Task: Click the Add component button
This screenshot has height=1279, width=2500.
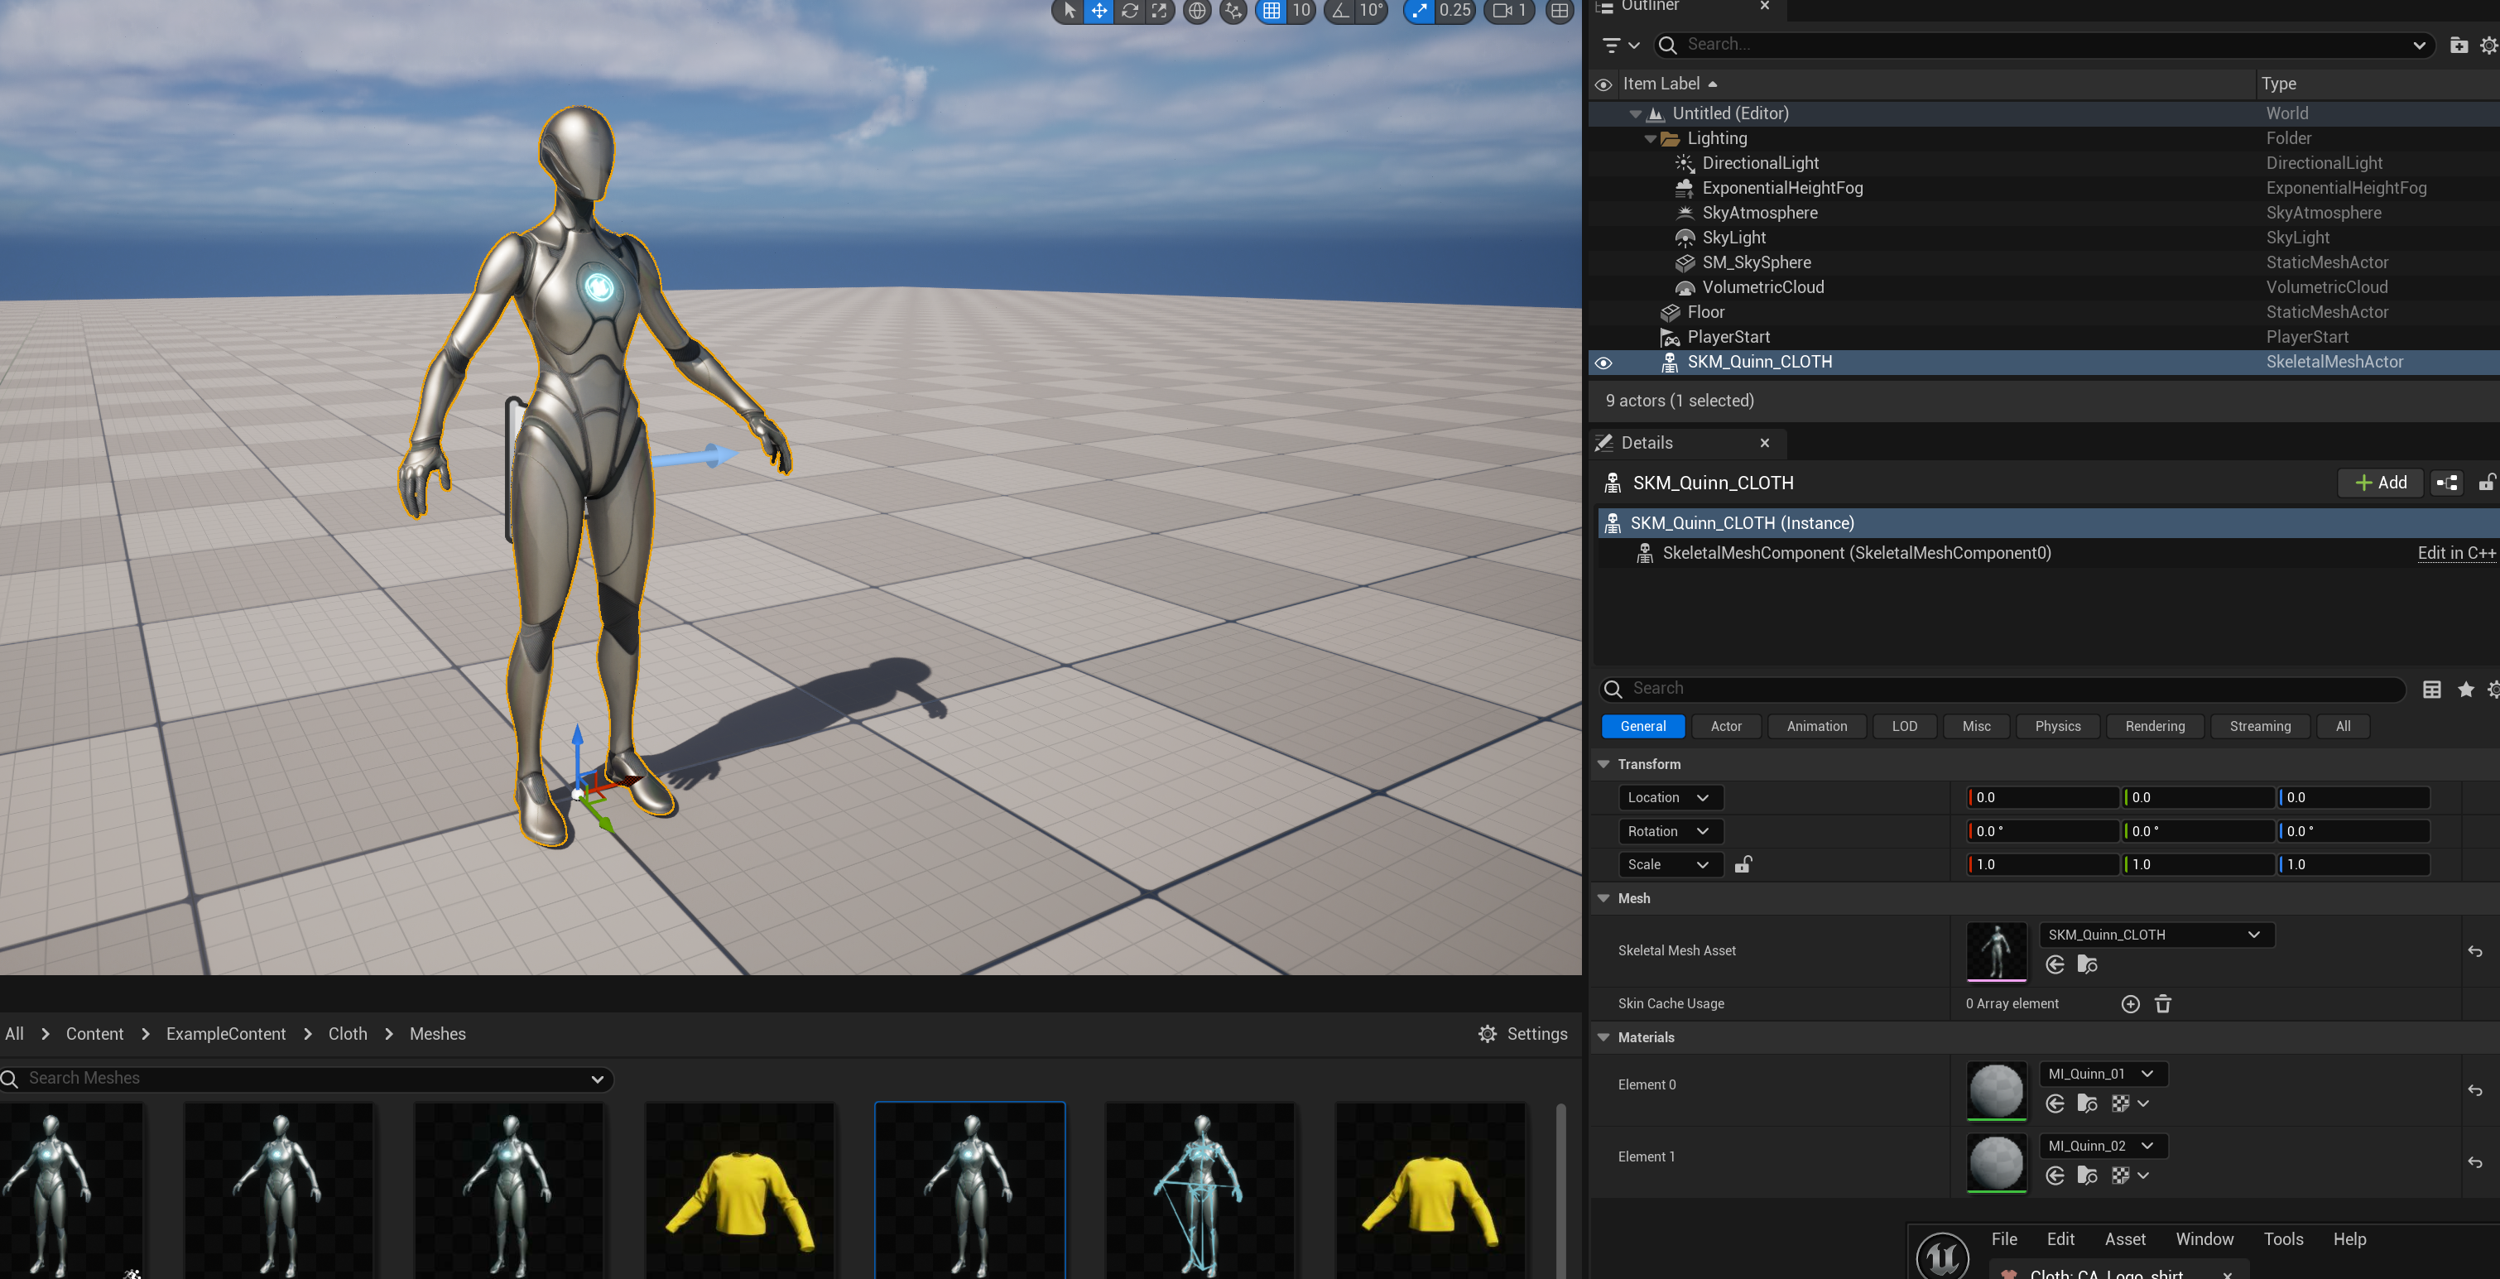Action: pyautogui.click(x=2381, y=483)
